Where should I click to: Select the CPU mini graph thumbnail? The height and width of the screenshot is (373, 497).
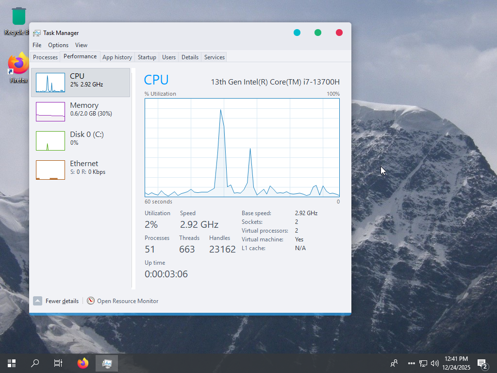50,83
